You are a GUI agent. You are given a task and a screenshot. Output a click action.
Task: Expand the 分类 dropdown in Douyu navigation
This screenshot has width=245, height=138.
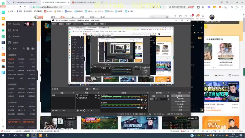tap(72, 17)
